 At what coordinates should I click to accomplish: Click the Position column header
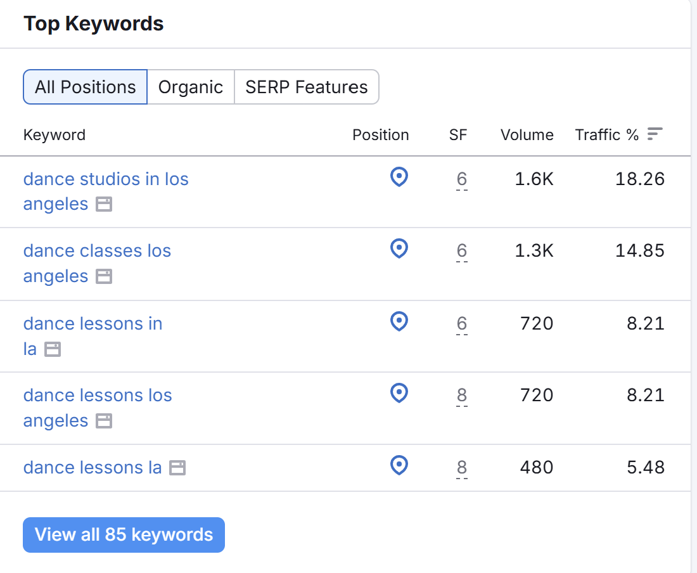(380, 134)
